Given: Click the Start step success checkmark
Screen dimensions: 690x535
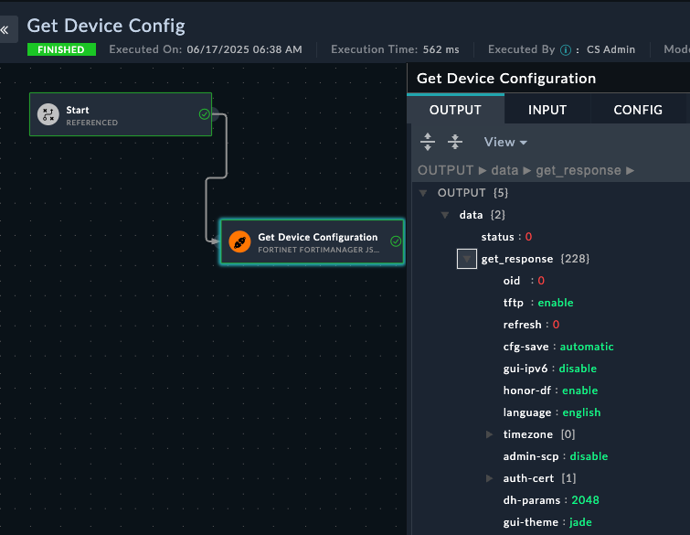Looking at the screenshot, I should (x=204, y=114).
